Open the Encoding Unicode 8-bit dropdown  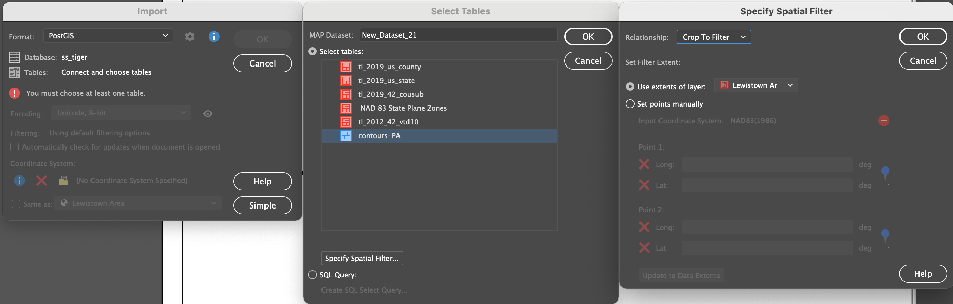pyautogui.click(x=121, y=113)
